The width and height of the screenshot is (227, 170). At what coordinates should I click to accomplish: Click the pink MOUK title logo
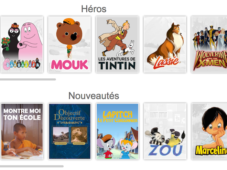(x=69, y=65)
